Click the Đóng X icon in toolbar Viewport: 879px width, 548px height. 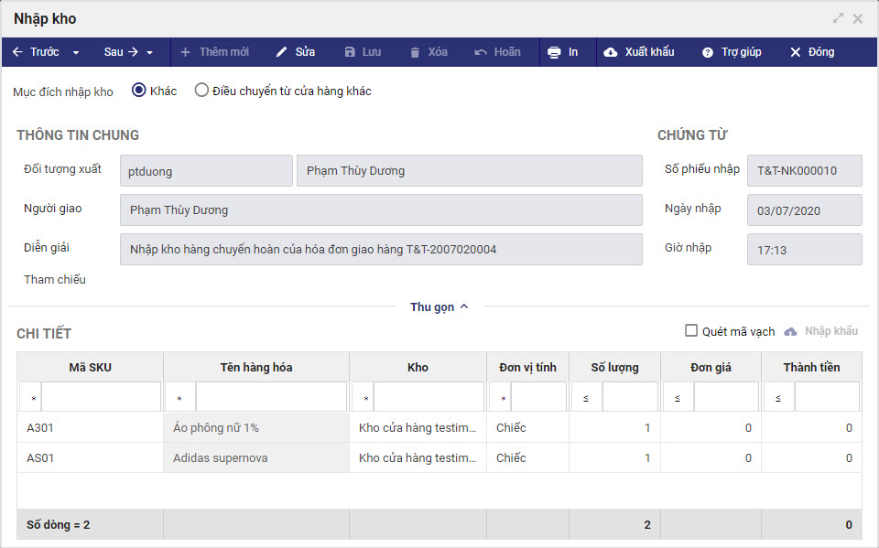[796, 52]
